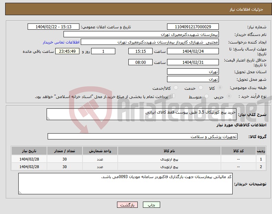Click the response deadline date 1404/02/24

(x=193, y=51)
